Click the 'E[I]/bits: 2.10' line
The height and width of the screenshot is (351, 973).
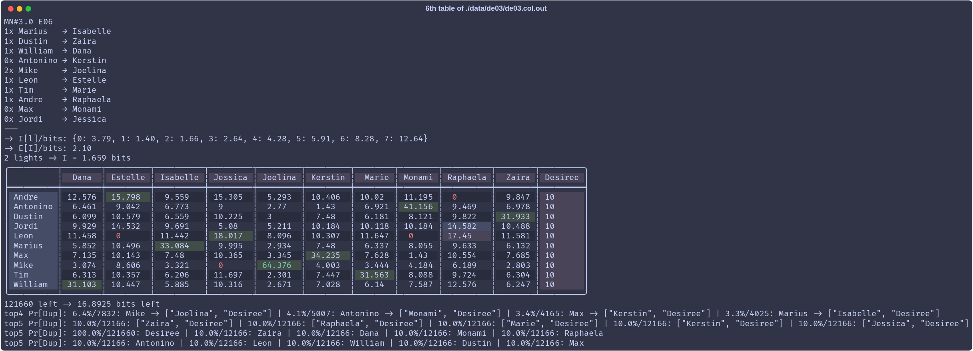pos(48,148)
